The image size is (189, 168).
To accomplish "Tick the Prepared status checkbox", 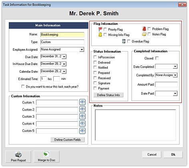I will pos(95,73).
